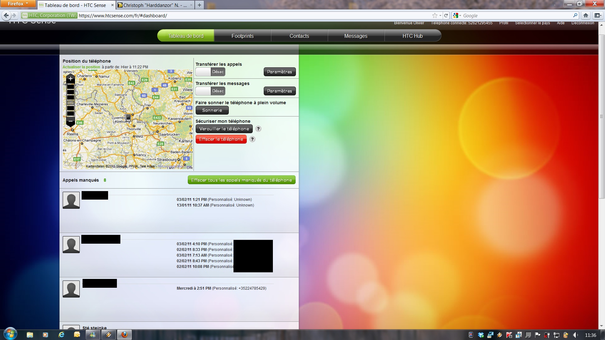Open the Bookmarks menu button
Image resolution: width=605 pixels, height=340 pixels.
point(597,15)
